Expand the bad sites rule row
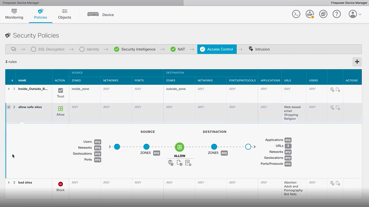 coord(9,183)
